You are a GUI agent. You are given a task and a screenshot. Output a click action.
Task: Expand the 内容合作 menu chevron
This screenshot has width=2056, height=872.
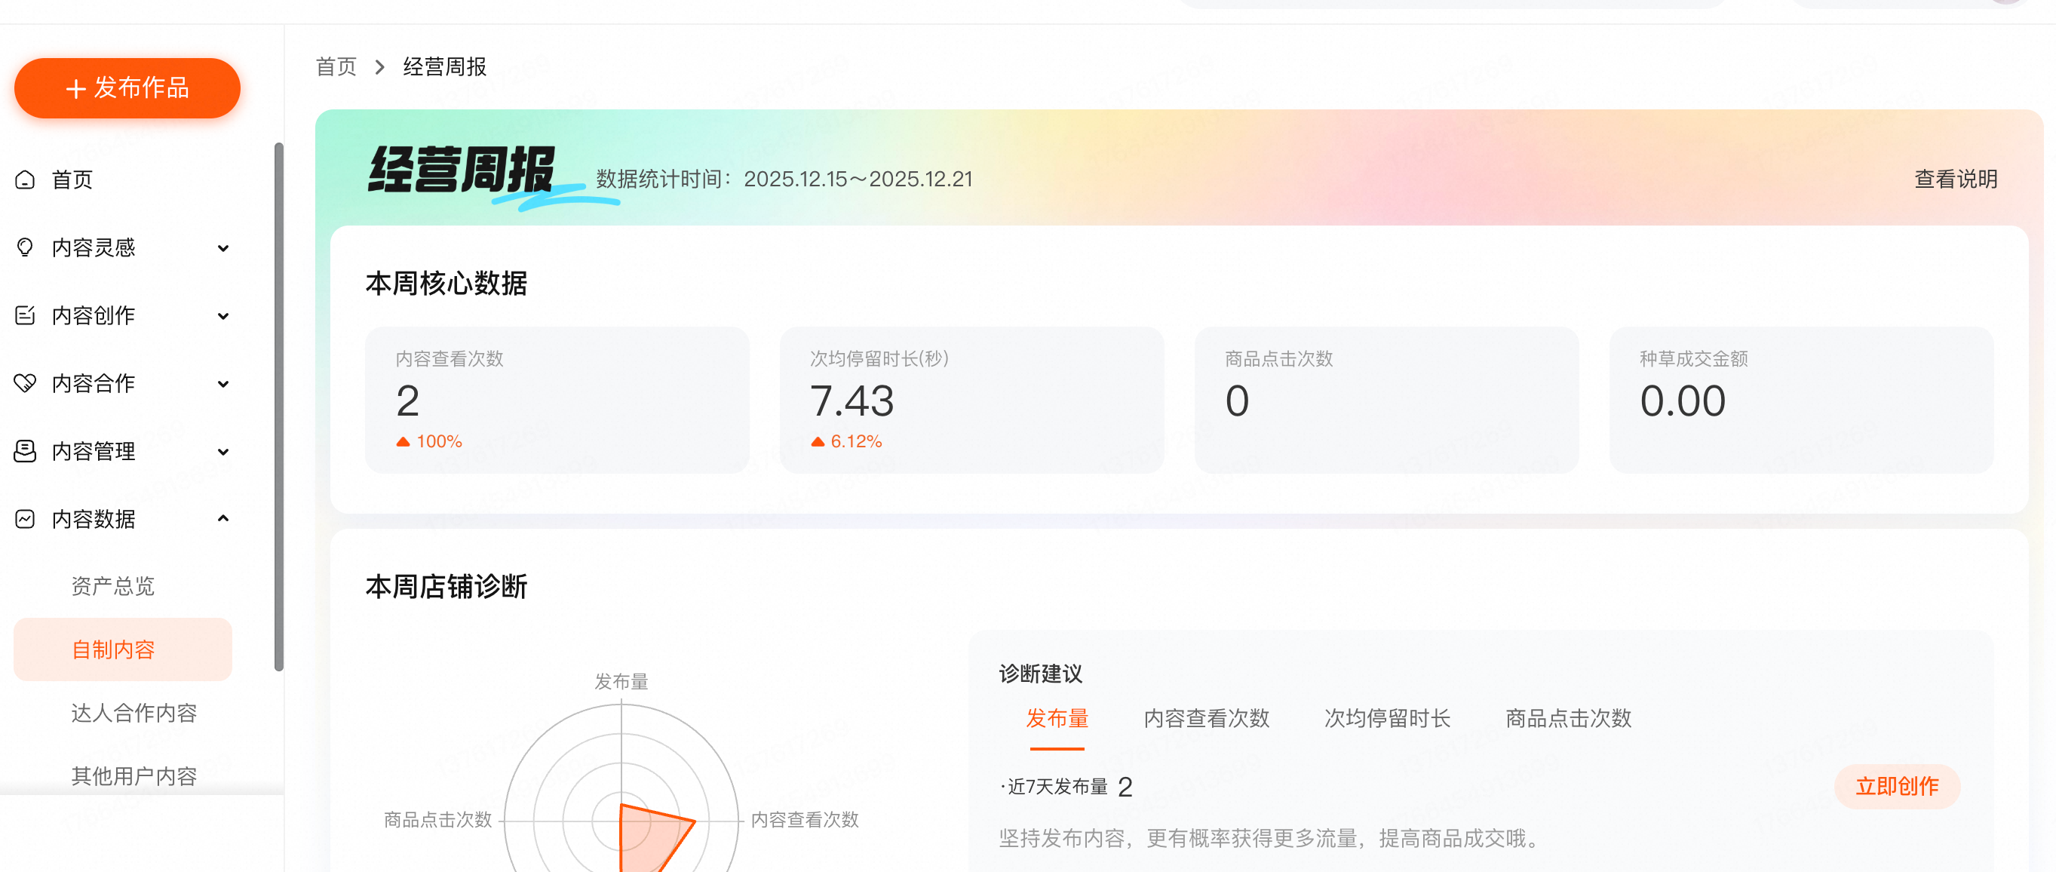coord(223,384)
